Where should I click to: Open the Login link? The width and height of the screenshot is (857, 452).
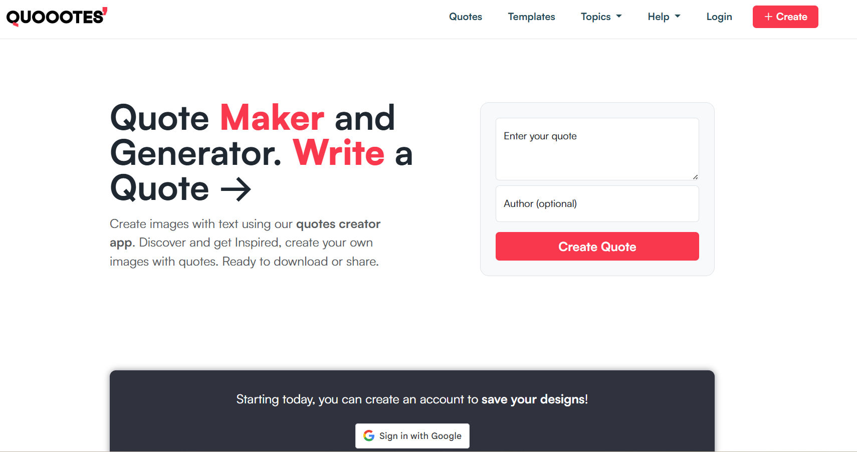point(719,17)
